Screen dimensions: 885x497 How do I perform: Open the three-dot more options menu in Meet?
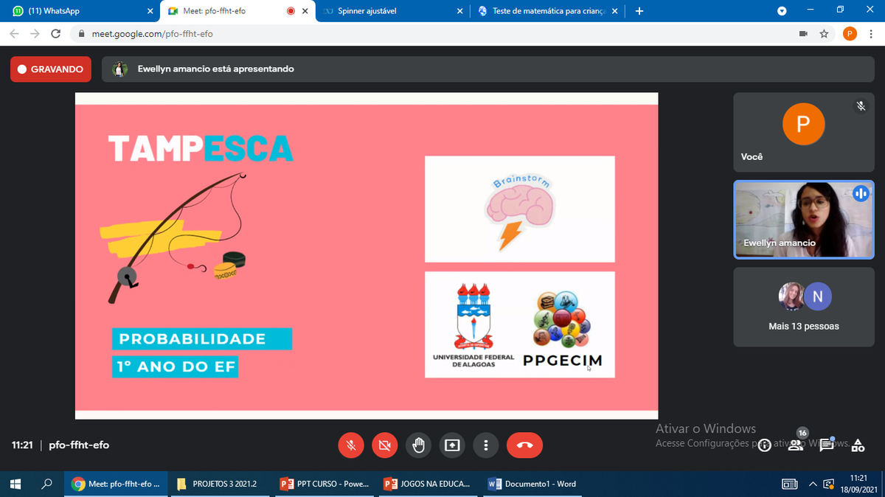click(486, 445)
